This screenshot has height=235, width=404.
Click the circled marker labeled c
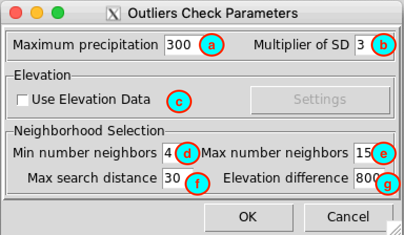click(179, 101)
